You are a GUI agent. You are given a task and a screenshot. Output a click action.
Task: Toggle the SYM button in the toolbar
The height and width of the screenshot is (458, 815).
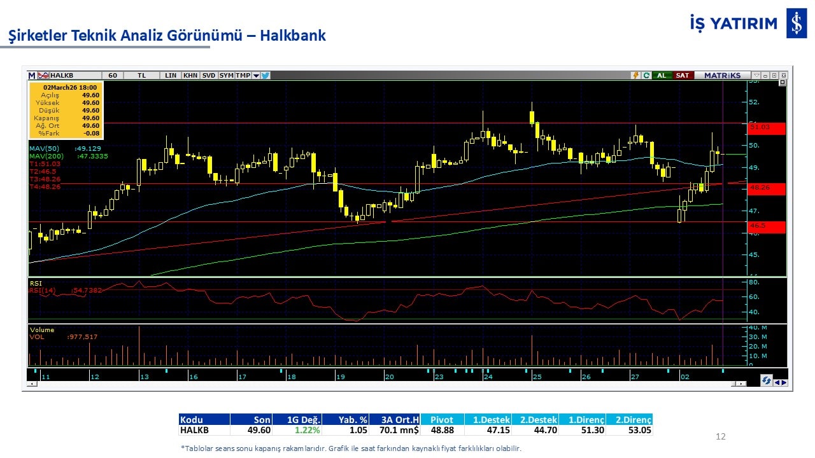tap(226, 75)
